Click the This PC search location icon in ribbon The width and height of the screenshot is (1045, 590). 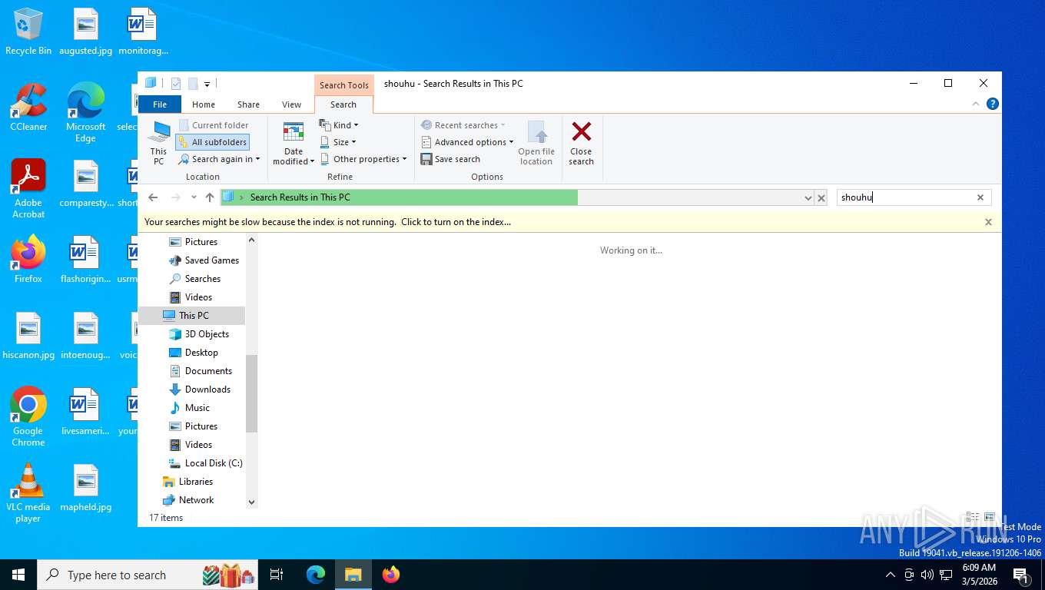click(158, 143)
